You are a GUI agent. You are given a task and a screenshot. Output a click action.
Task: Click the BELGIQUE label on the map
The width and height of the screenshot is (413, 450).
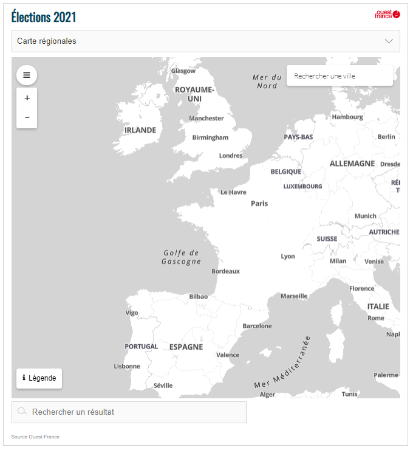(x=286, y=171)
